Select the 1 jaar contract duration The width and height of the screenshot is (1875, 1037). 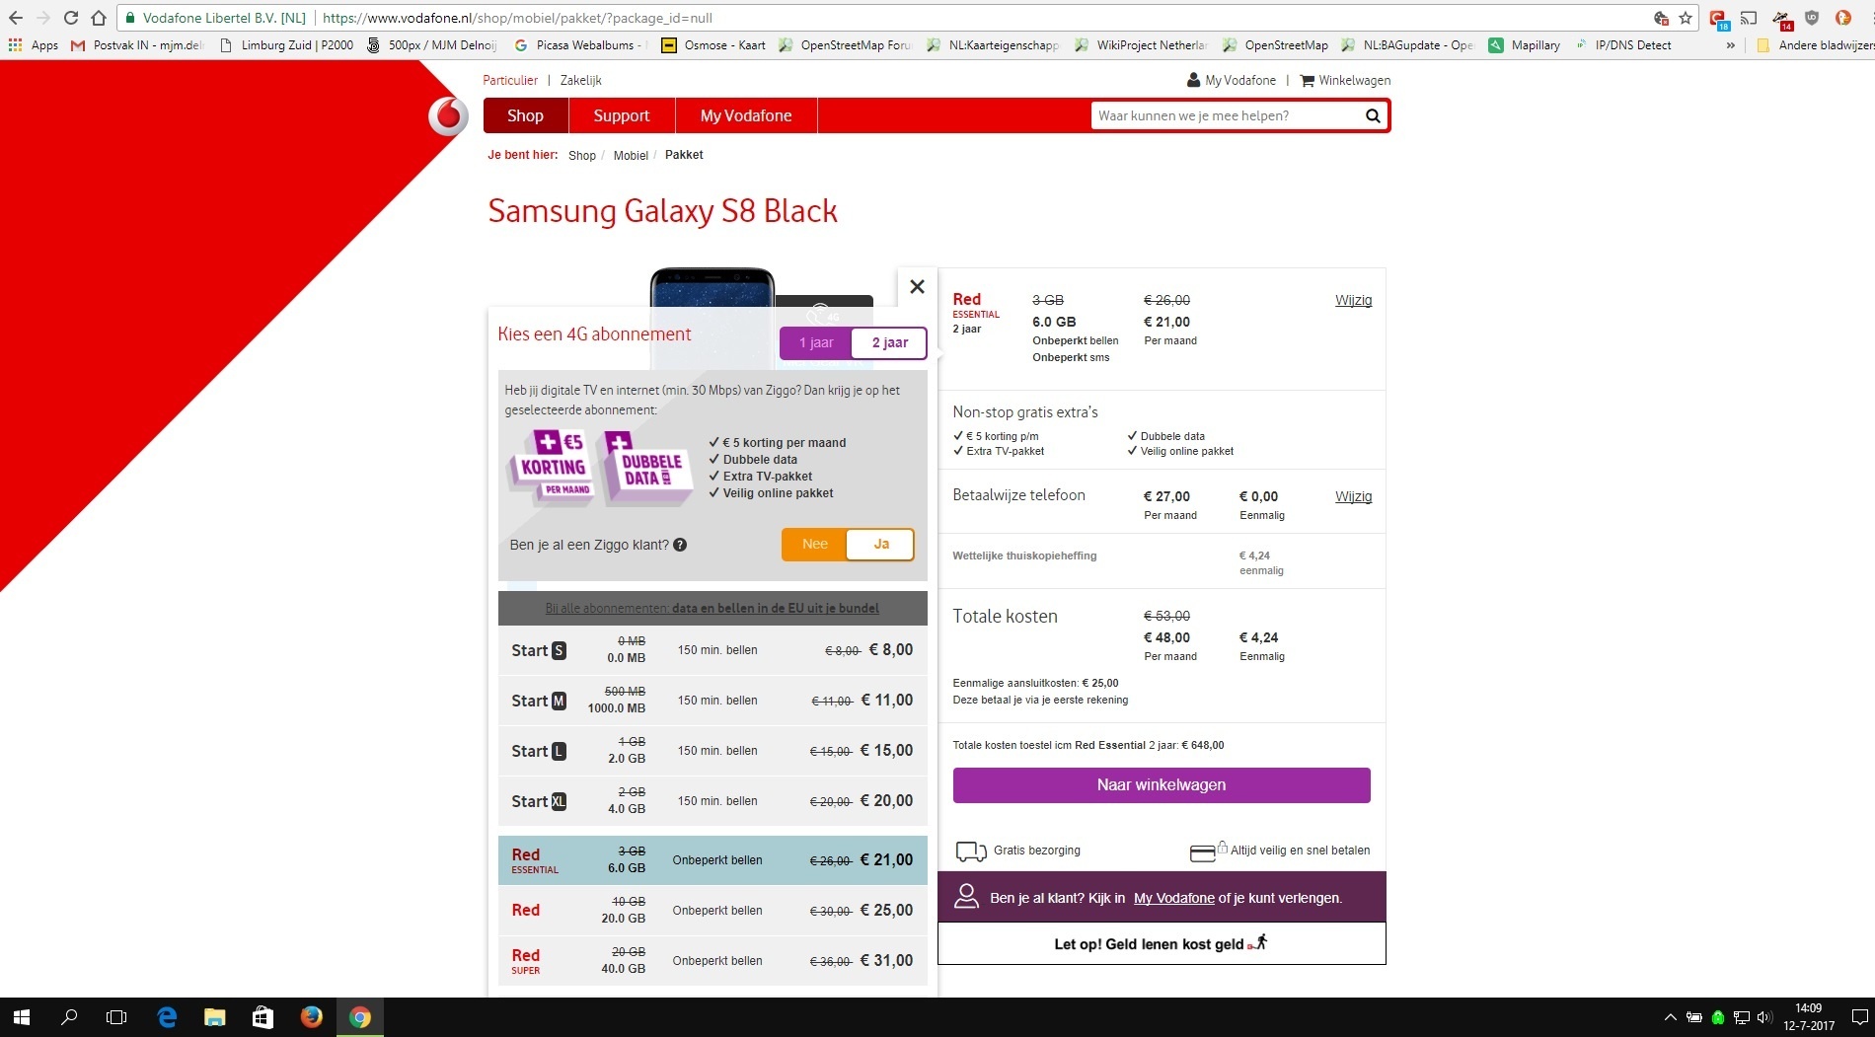(816, 342)
